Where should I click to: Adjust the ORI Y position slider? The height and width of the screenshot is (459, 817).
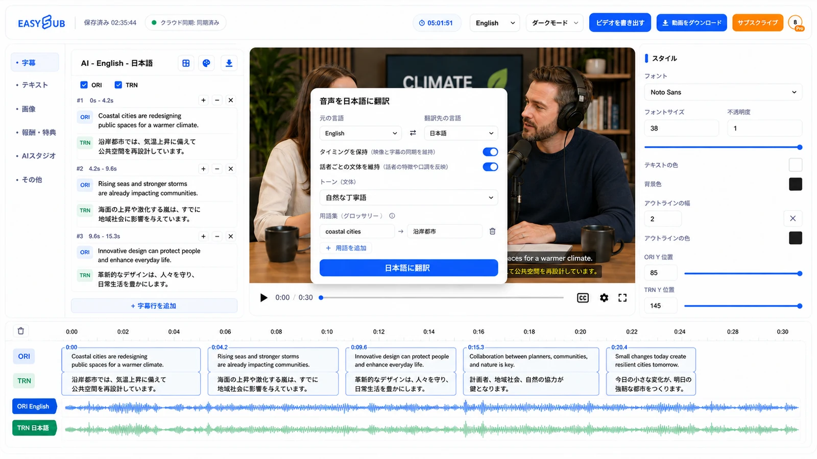click(742, 273)
